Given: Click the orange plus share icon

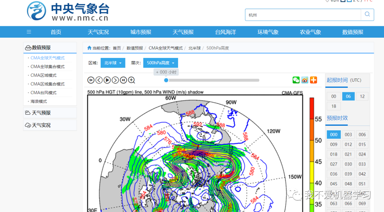Looking at the screenshot, I should click(313, 80).
